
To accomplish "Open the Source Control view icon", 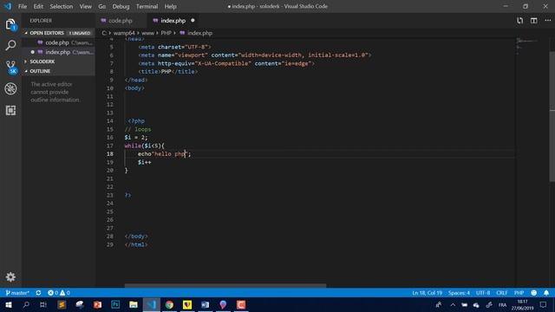I will 11,67.
